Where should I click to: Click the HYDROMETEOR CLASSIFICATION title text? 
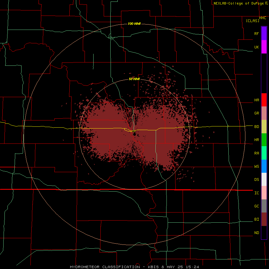[105, 267]
